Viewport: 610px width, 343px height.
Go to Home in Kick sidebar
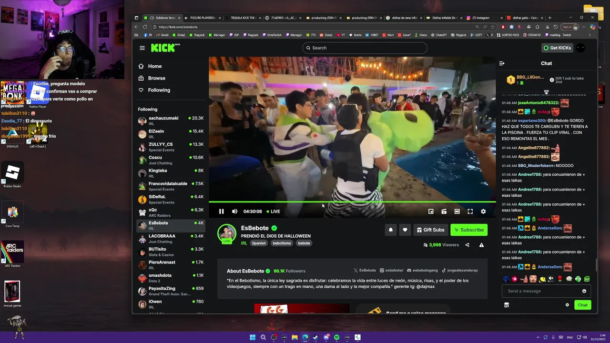(155, 66)
